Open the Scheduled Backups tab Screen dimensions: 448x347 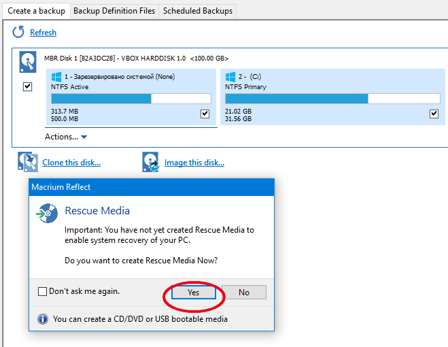pyautogui.click(x=198, y=11)
